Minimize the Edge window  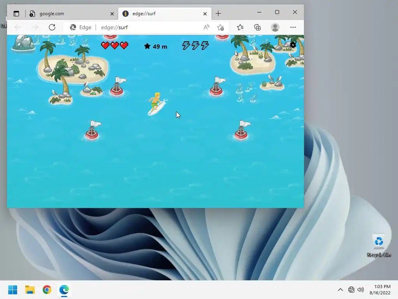click(259, 12)
